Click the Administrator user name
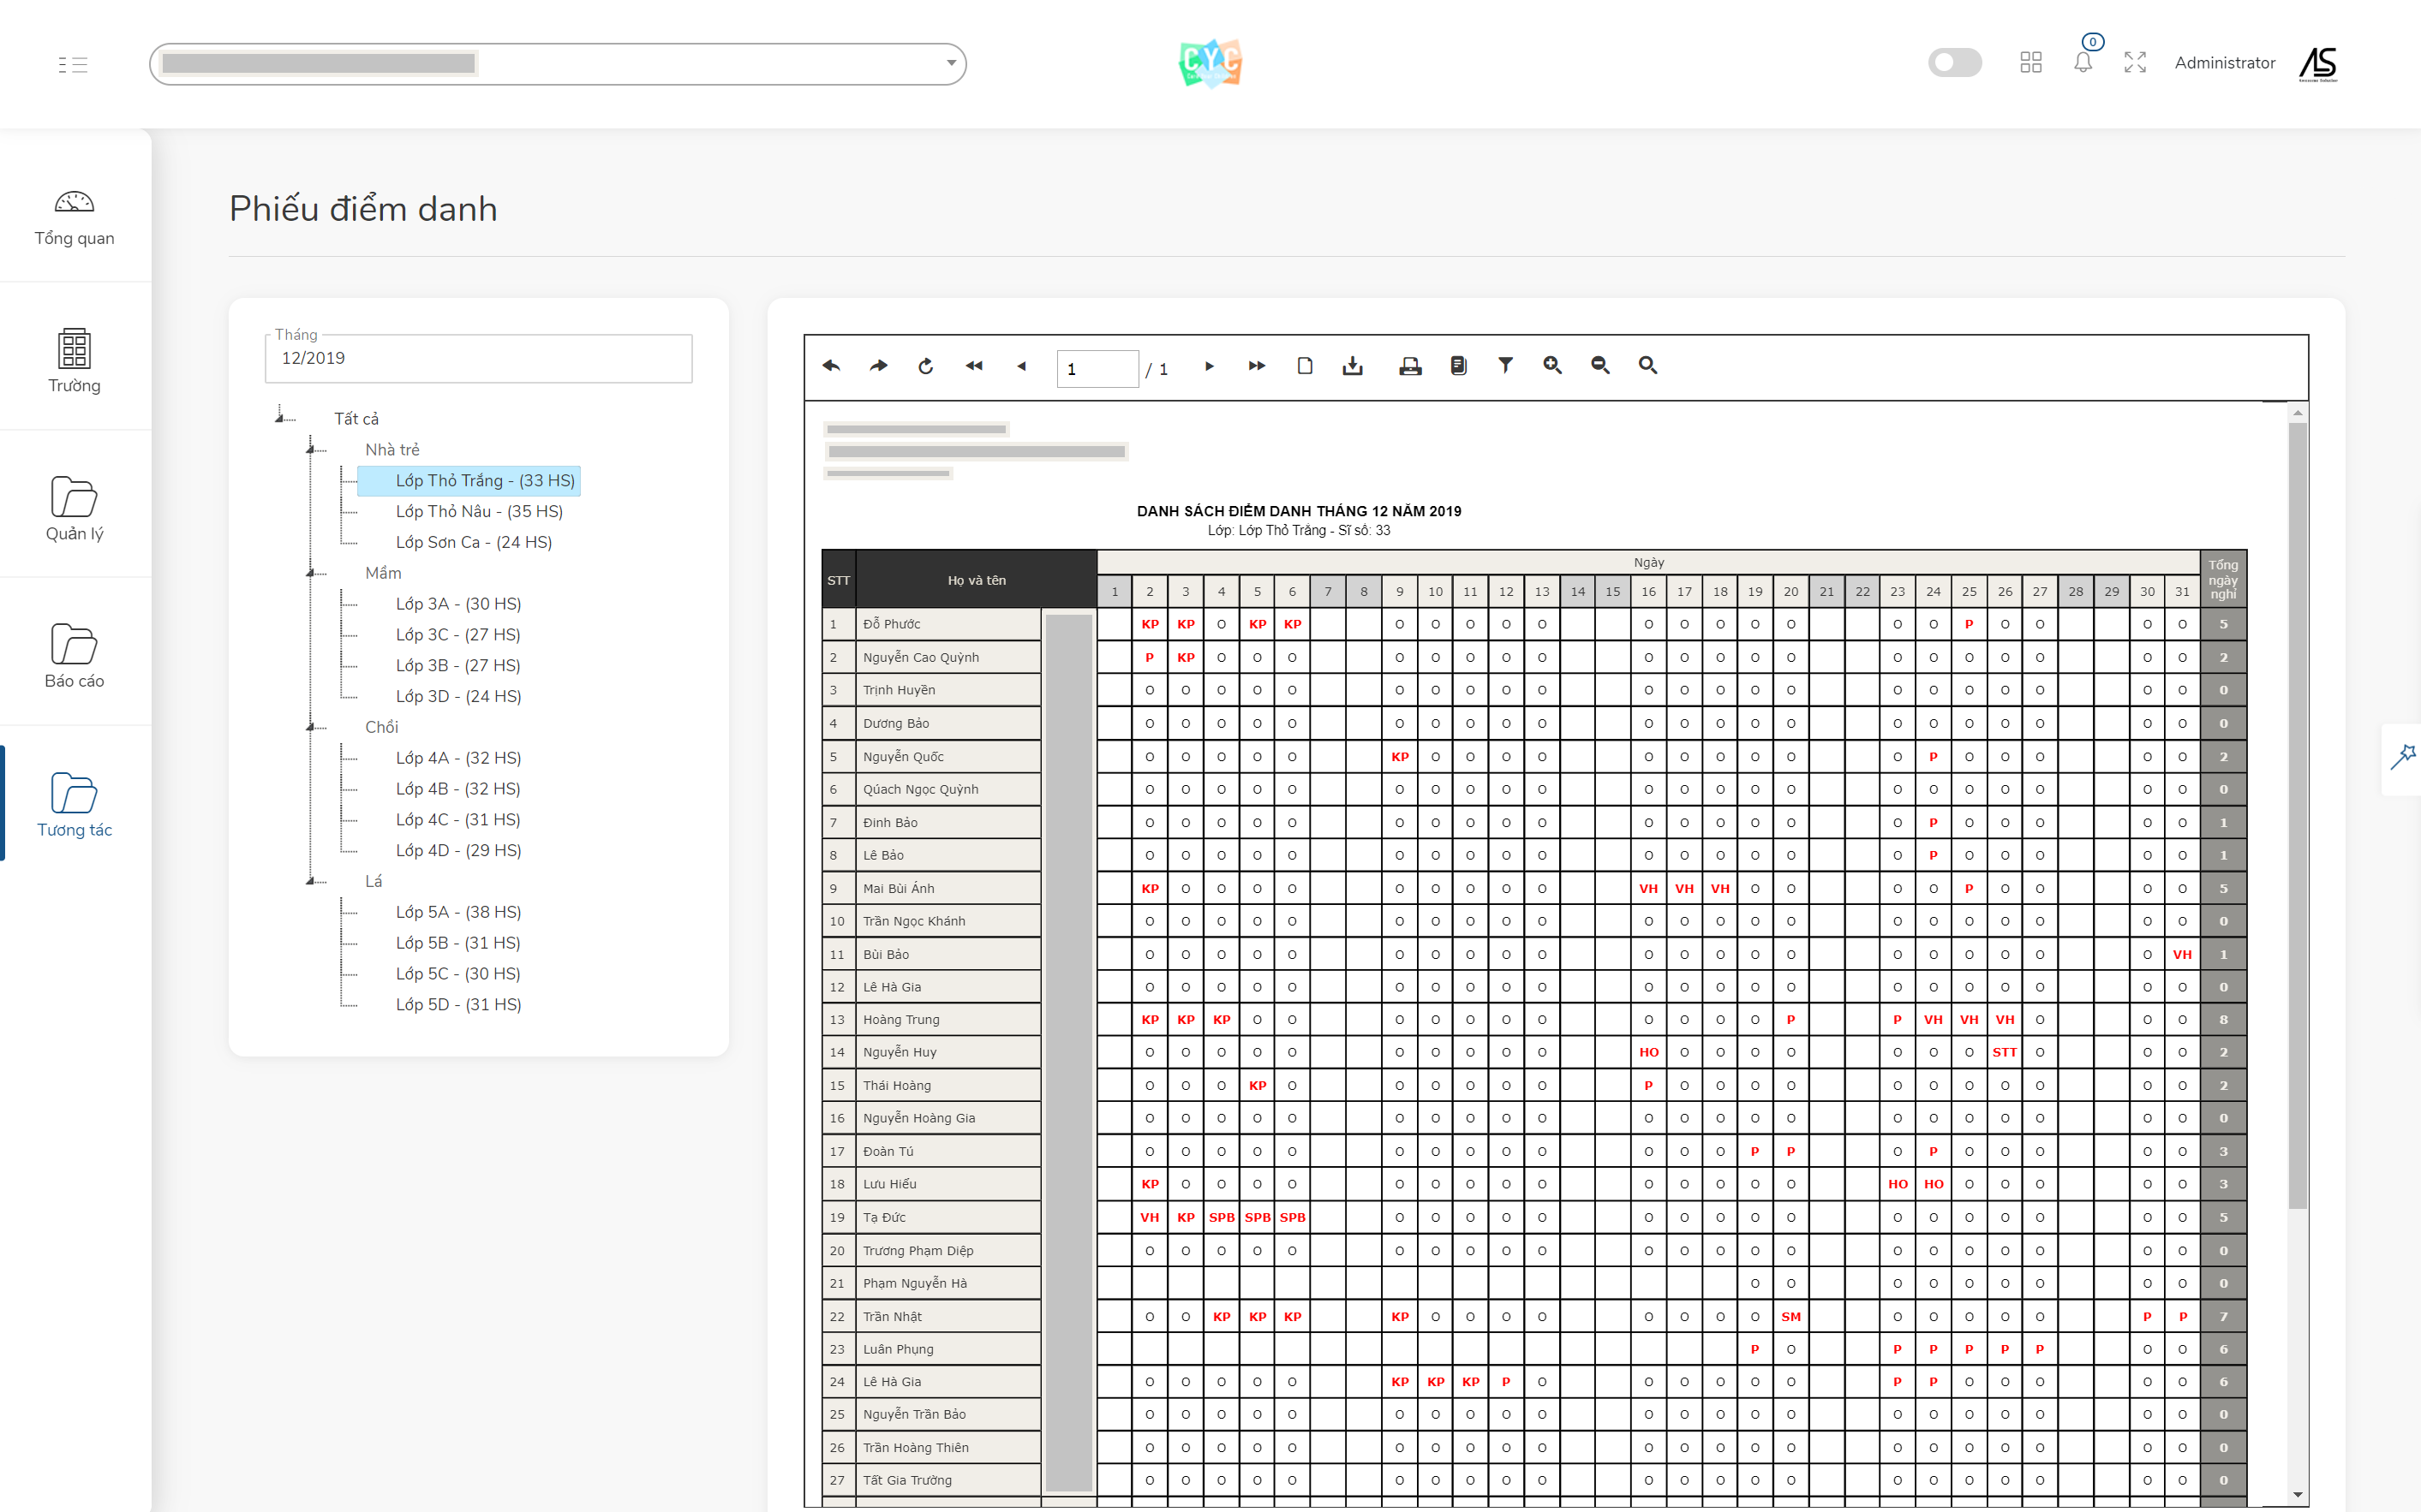Screen dimensions: 2421x1512 click(x=2224, y=63)
